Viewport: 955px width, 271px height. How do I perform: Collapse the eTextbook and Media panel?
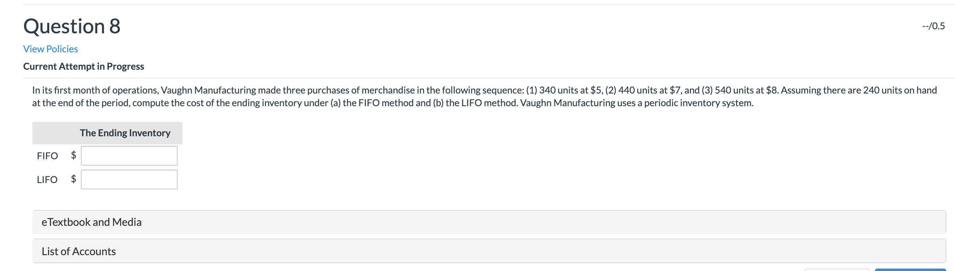(91, 222)
